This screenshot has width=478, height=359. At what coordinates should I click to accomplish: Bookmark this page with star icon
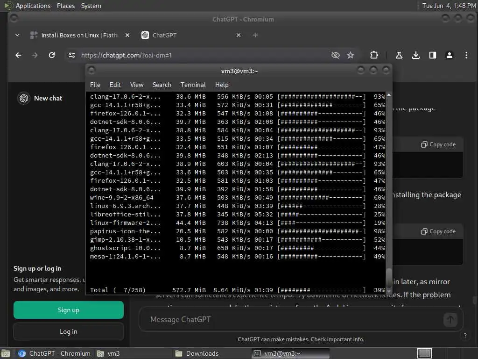pyautogui.click(x=351, y=55)
